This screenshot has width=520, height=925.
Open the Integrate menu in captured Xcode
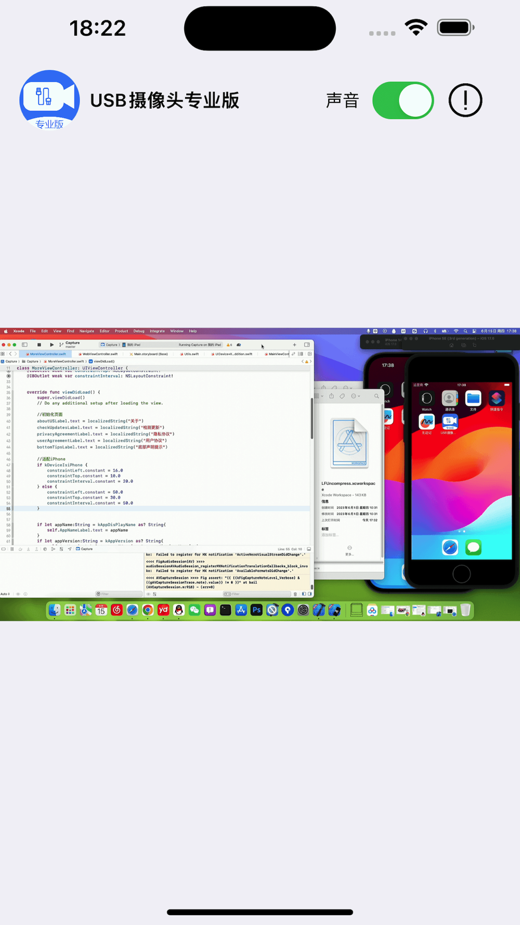[x=157, y=331]
